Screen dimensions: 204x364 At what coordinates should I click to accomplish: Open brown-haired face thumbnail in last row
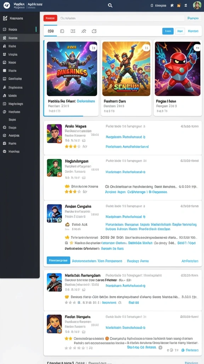coord(54,324)
